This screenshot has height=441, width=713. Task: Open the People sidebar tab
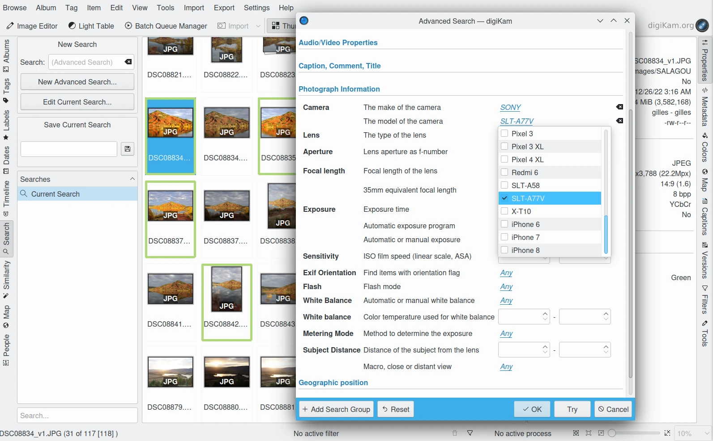click(x=6, y=349)
